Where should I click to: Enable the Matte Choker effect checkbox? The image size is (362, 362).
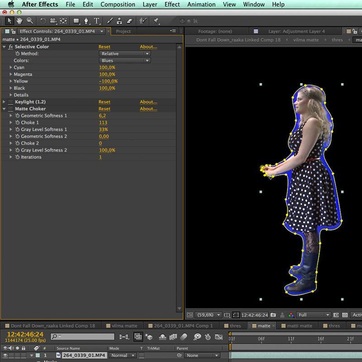click(10, 109)
